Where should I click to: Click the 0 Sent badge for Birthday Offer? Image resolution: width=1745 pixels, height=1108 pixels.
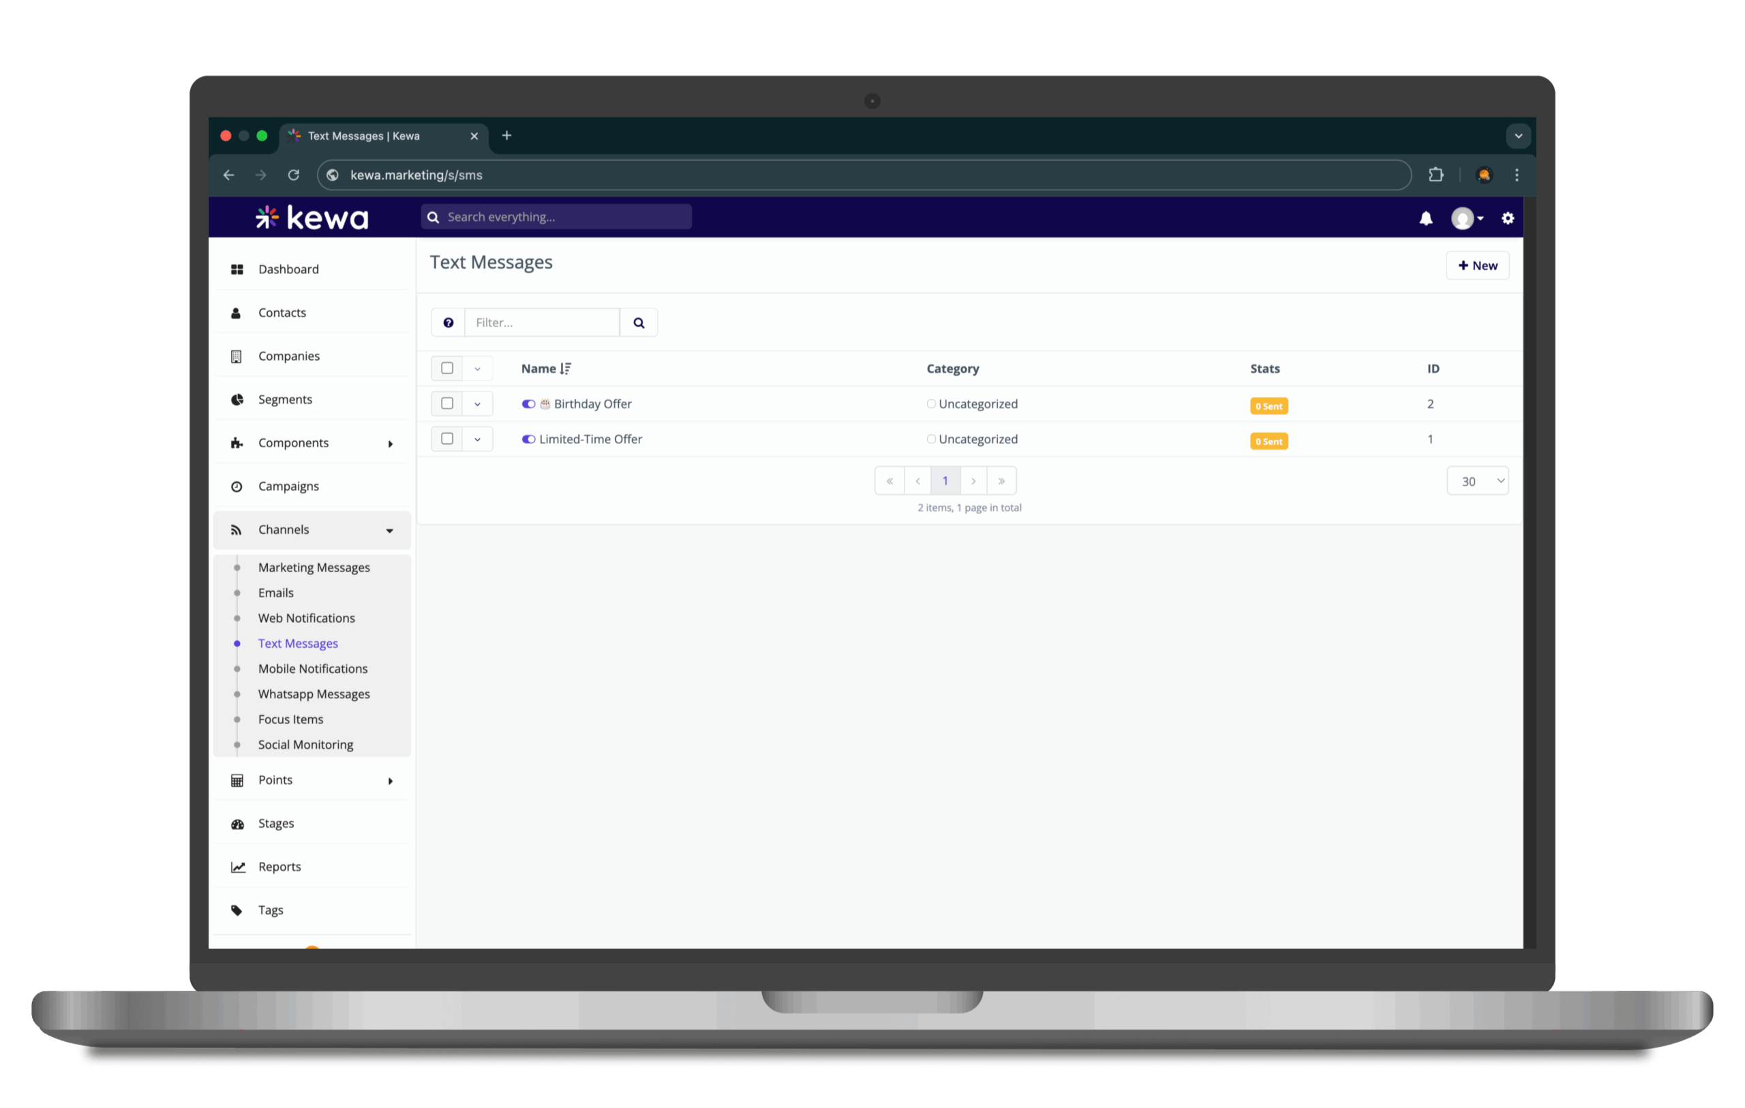tap(1268, 406)
